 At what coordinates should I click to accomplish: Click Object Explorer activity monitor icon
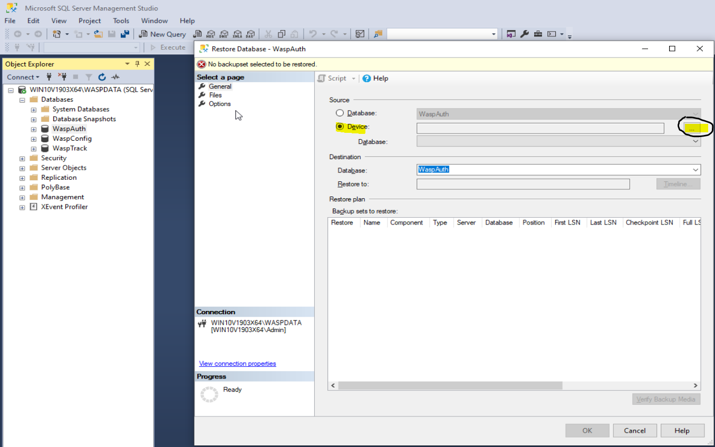coord(115,77)
